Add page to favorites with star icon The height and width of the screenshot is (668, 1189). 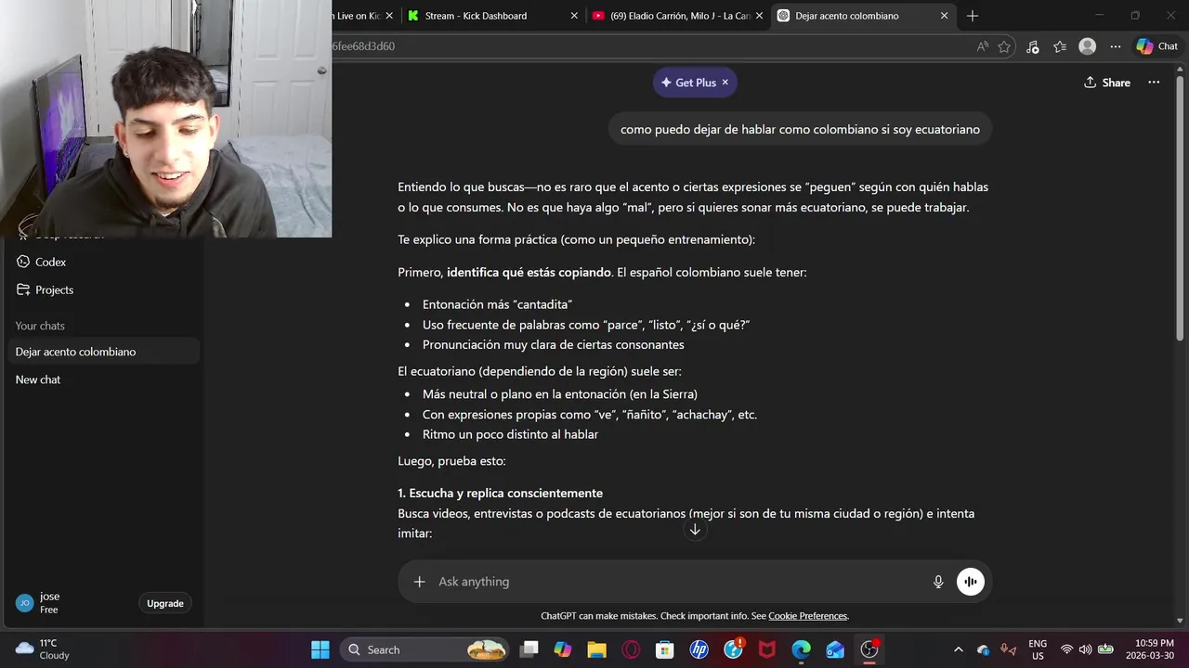point(1004,46)
